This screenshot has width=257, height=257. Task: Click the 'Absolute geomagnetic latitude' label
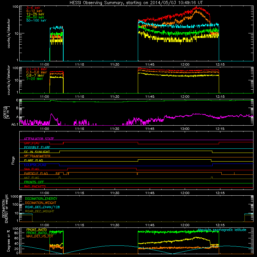pyautogui.click(x=222, y=230)
